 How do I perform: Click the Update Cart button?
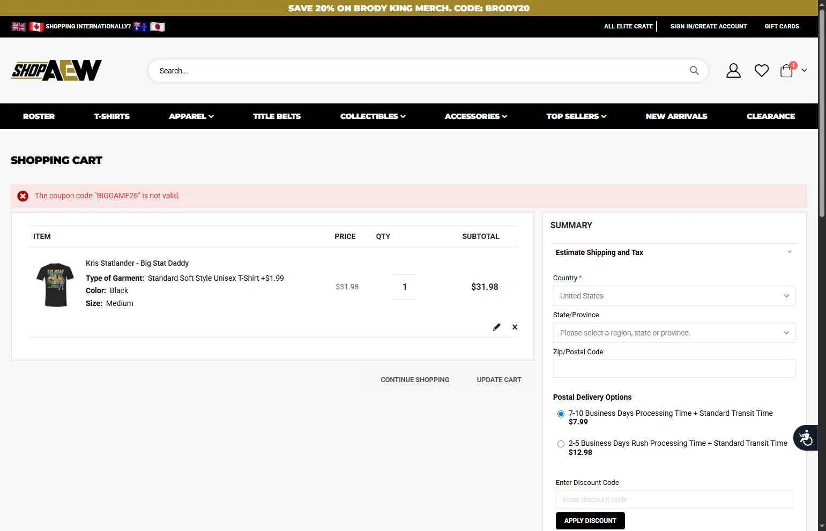pyautogui.click(x=499, y=380)
